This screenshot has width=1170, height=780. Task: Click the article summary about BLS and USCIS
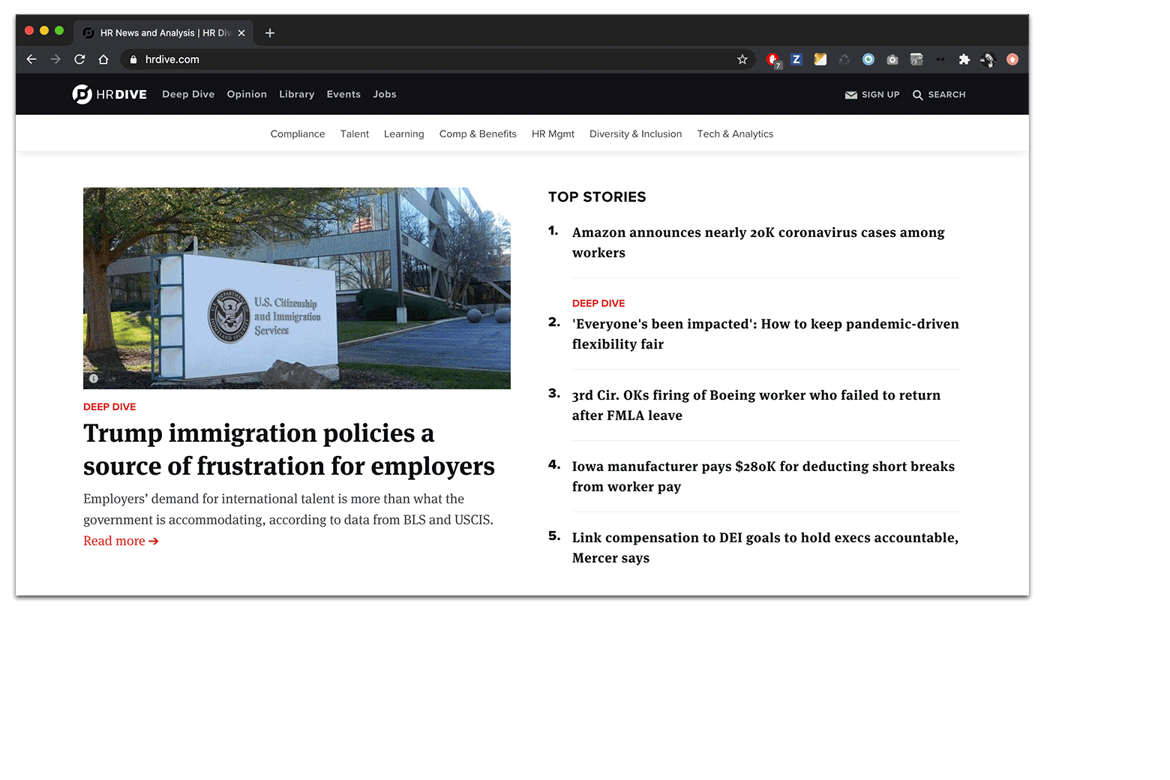288,510
